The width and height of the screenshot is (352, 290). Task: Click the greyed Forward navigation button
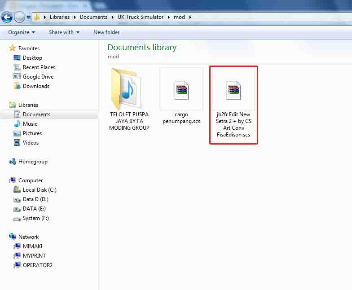click(19, 17)
